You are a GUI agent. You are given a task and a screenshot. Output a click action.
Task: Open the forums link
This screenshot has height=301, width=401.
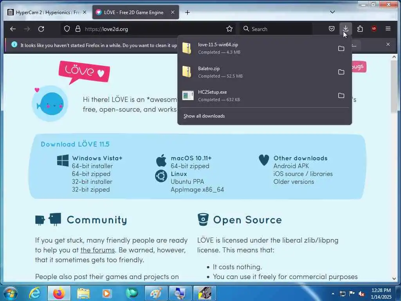tap(98, 250)
